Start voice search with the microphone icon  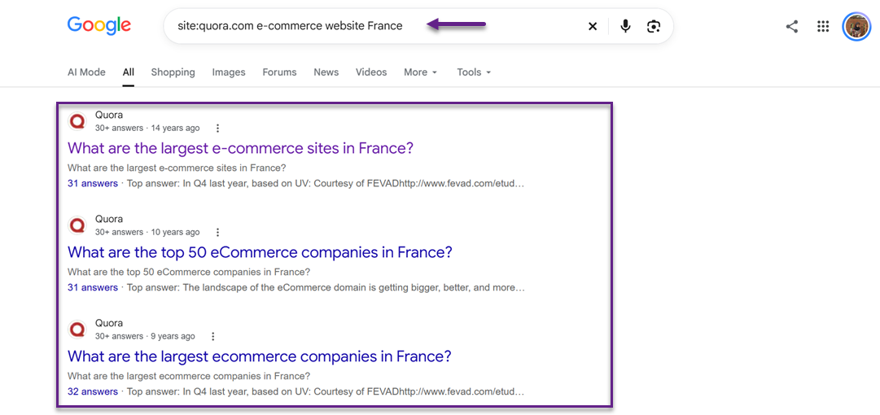tap(625, 26)
